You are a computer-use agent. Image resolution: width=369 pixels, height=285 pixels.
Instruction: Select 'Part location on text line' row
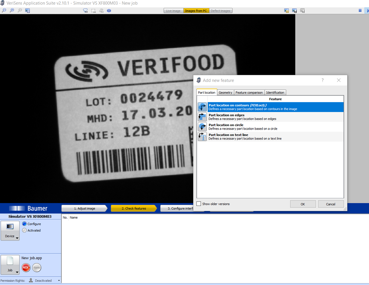[270, 137]
